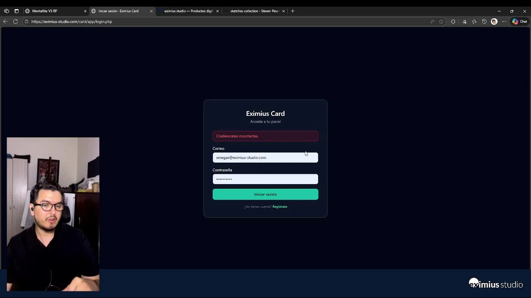Open the Favorites list icon
Image resolution: width=531 pixels, height=298 pixels.
click(x=474, y=22)
